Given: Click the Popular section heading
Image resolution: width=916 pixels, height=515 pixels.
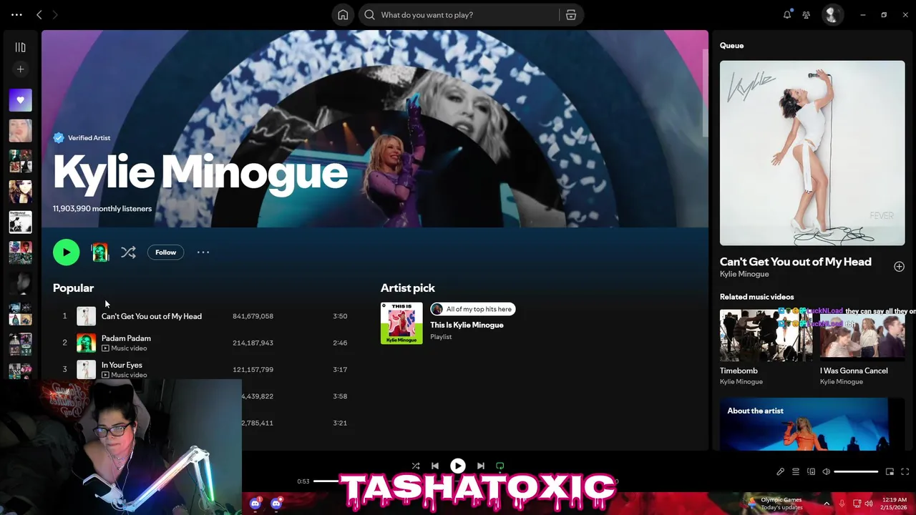Looking at the screenshot, I should pos(73,288).
